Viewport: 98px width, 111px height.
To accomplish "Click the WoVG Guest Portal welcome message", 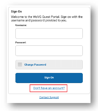I will 47,19.
